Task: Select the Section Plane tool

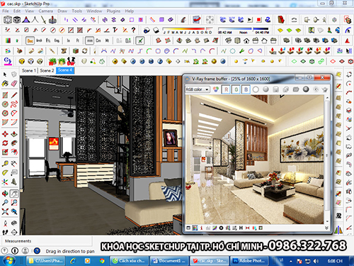Action: point(14,232)
